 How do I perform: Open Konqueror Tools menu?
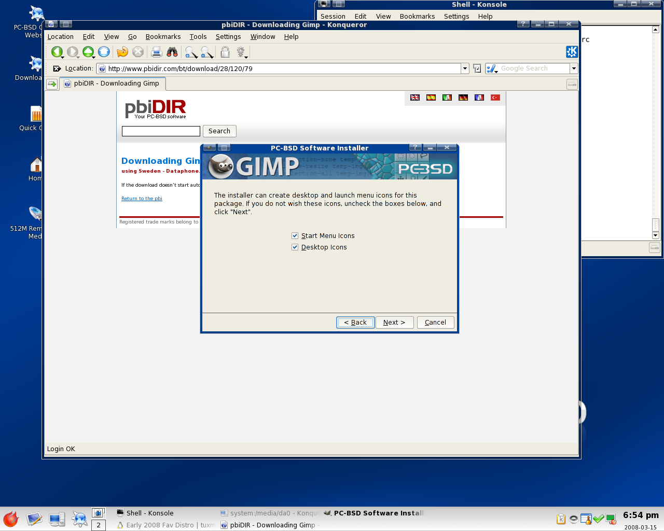click(198, 37)
